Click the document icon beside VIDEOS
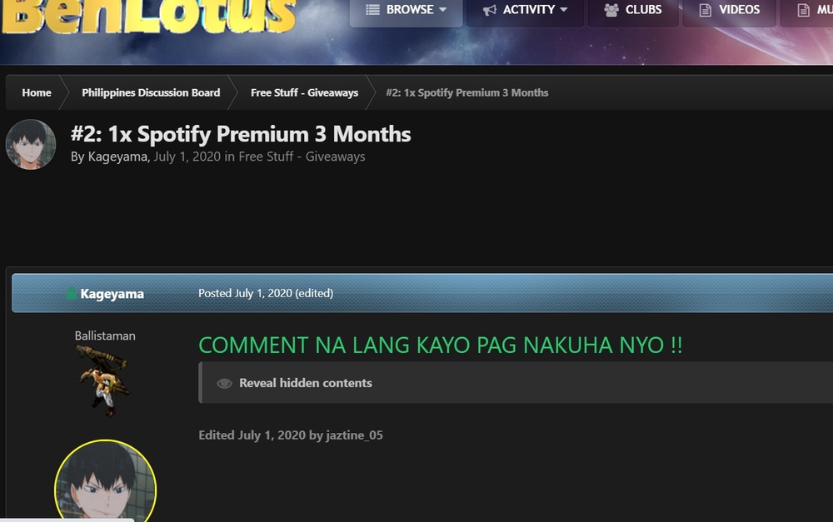The height and width of the screenshot is (522, 833). click(705, 10)
